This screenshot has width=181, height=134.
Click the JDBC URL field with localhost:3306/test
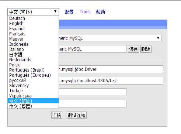coord(111,81)
